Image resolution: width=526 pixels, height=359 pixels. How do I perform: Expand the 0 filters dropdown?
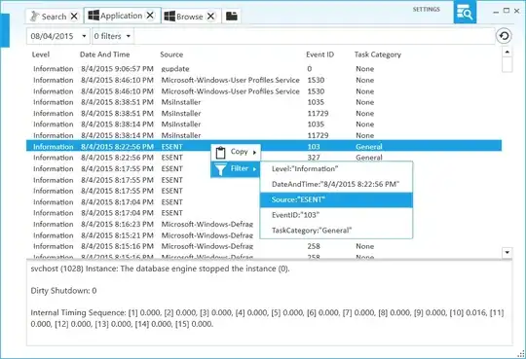click(113, 36)
